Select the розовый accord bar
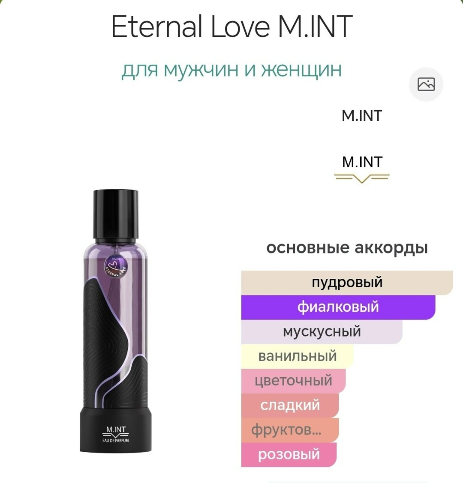463x483 pixels. [289, 455]
